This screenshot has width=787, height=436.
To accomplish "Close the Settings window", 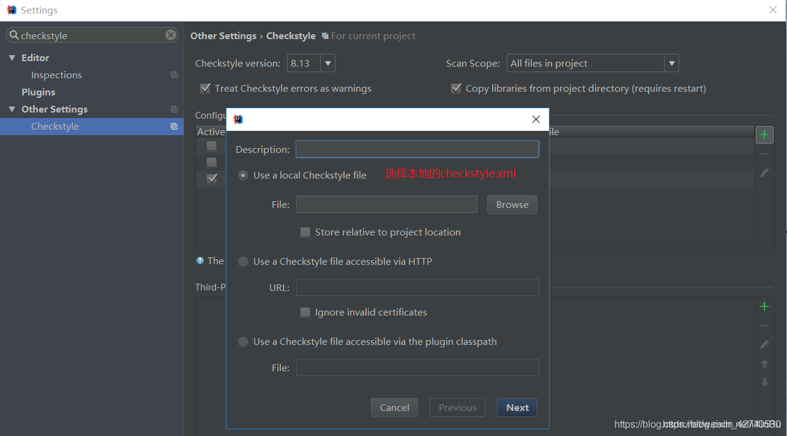I will 773,10.
